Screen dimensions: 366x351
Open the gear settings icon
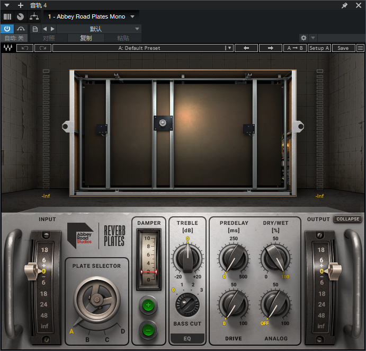point(303,38)
